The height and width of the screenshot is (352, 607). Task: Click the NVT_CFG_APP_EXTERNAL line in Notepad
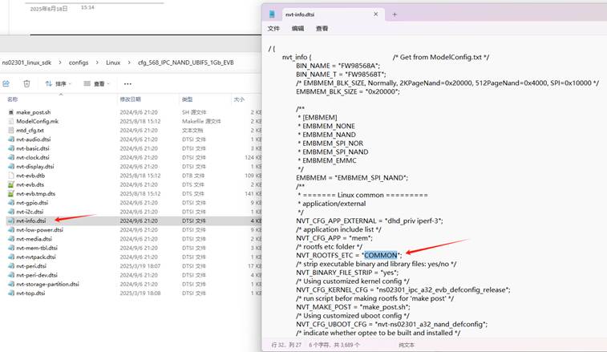coord(370,221)
